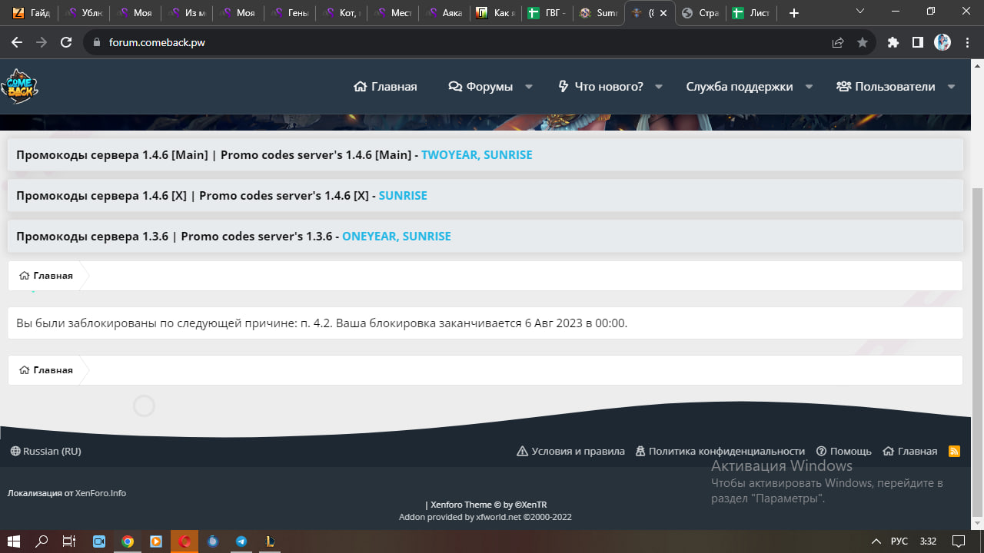984x553 pixels.
Task: Expand the Пользователи dropdown arrow
Action: [951, 87]
